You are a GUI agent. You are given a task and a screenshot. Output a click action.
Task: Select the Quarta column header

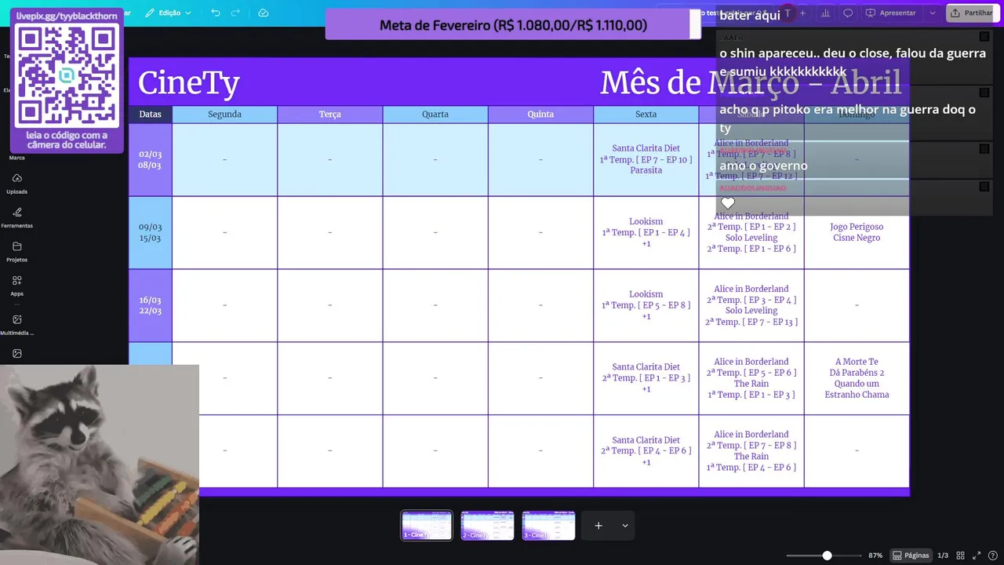coord(435,115)
